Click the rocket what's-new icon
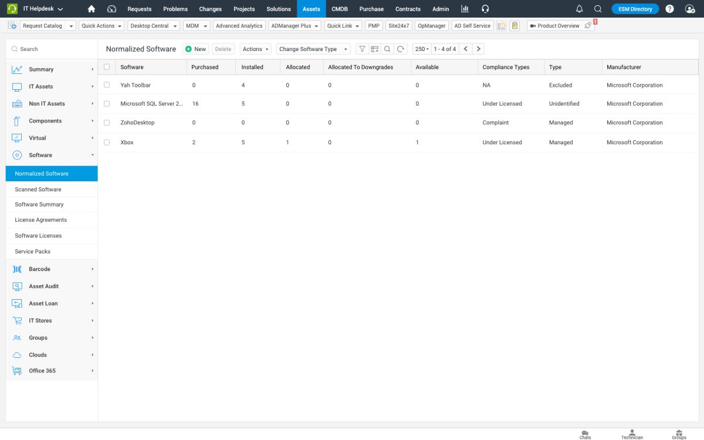Viewport: 704px width, 440px height. coord(588,26)
